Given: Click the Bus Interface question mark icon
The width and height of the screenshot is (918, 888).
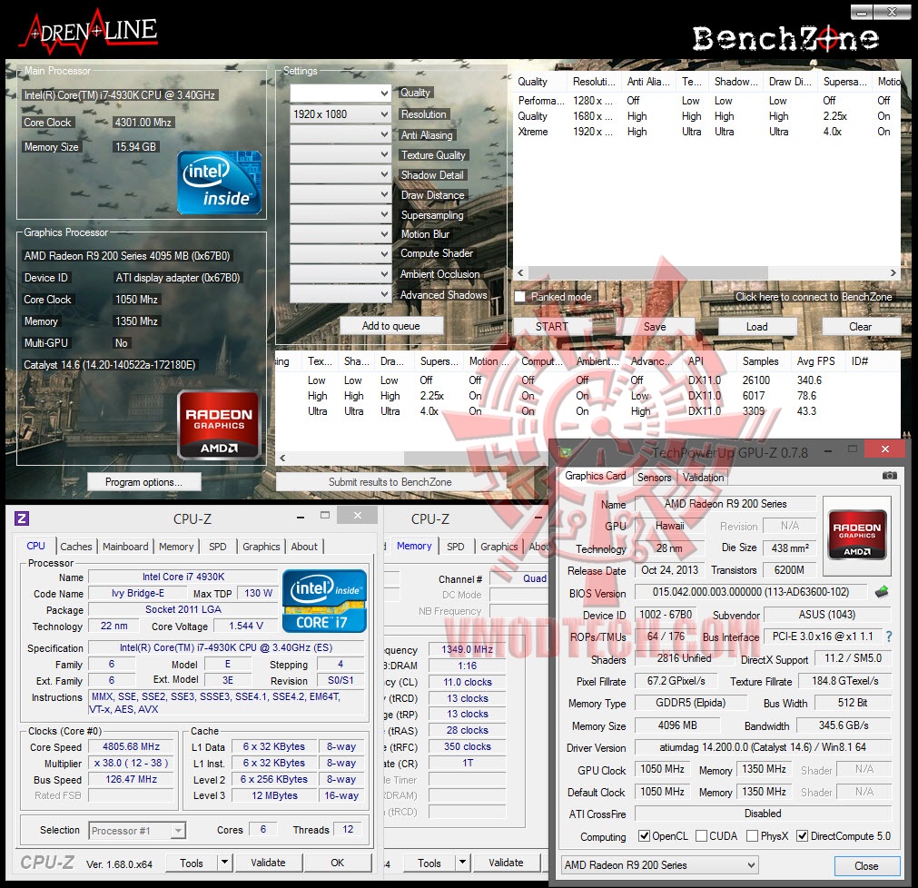Looking at the screenshot, I should click(889, 636).
